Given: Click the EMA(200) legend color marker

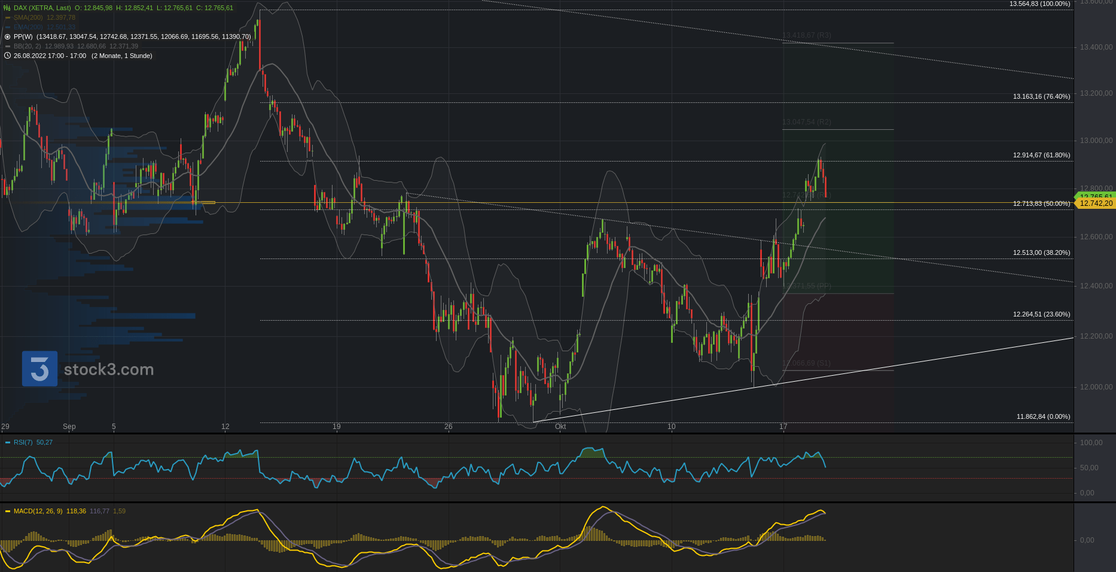Looking at the screenshot, I should coord(8,27).
